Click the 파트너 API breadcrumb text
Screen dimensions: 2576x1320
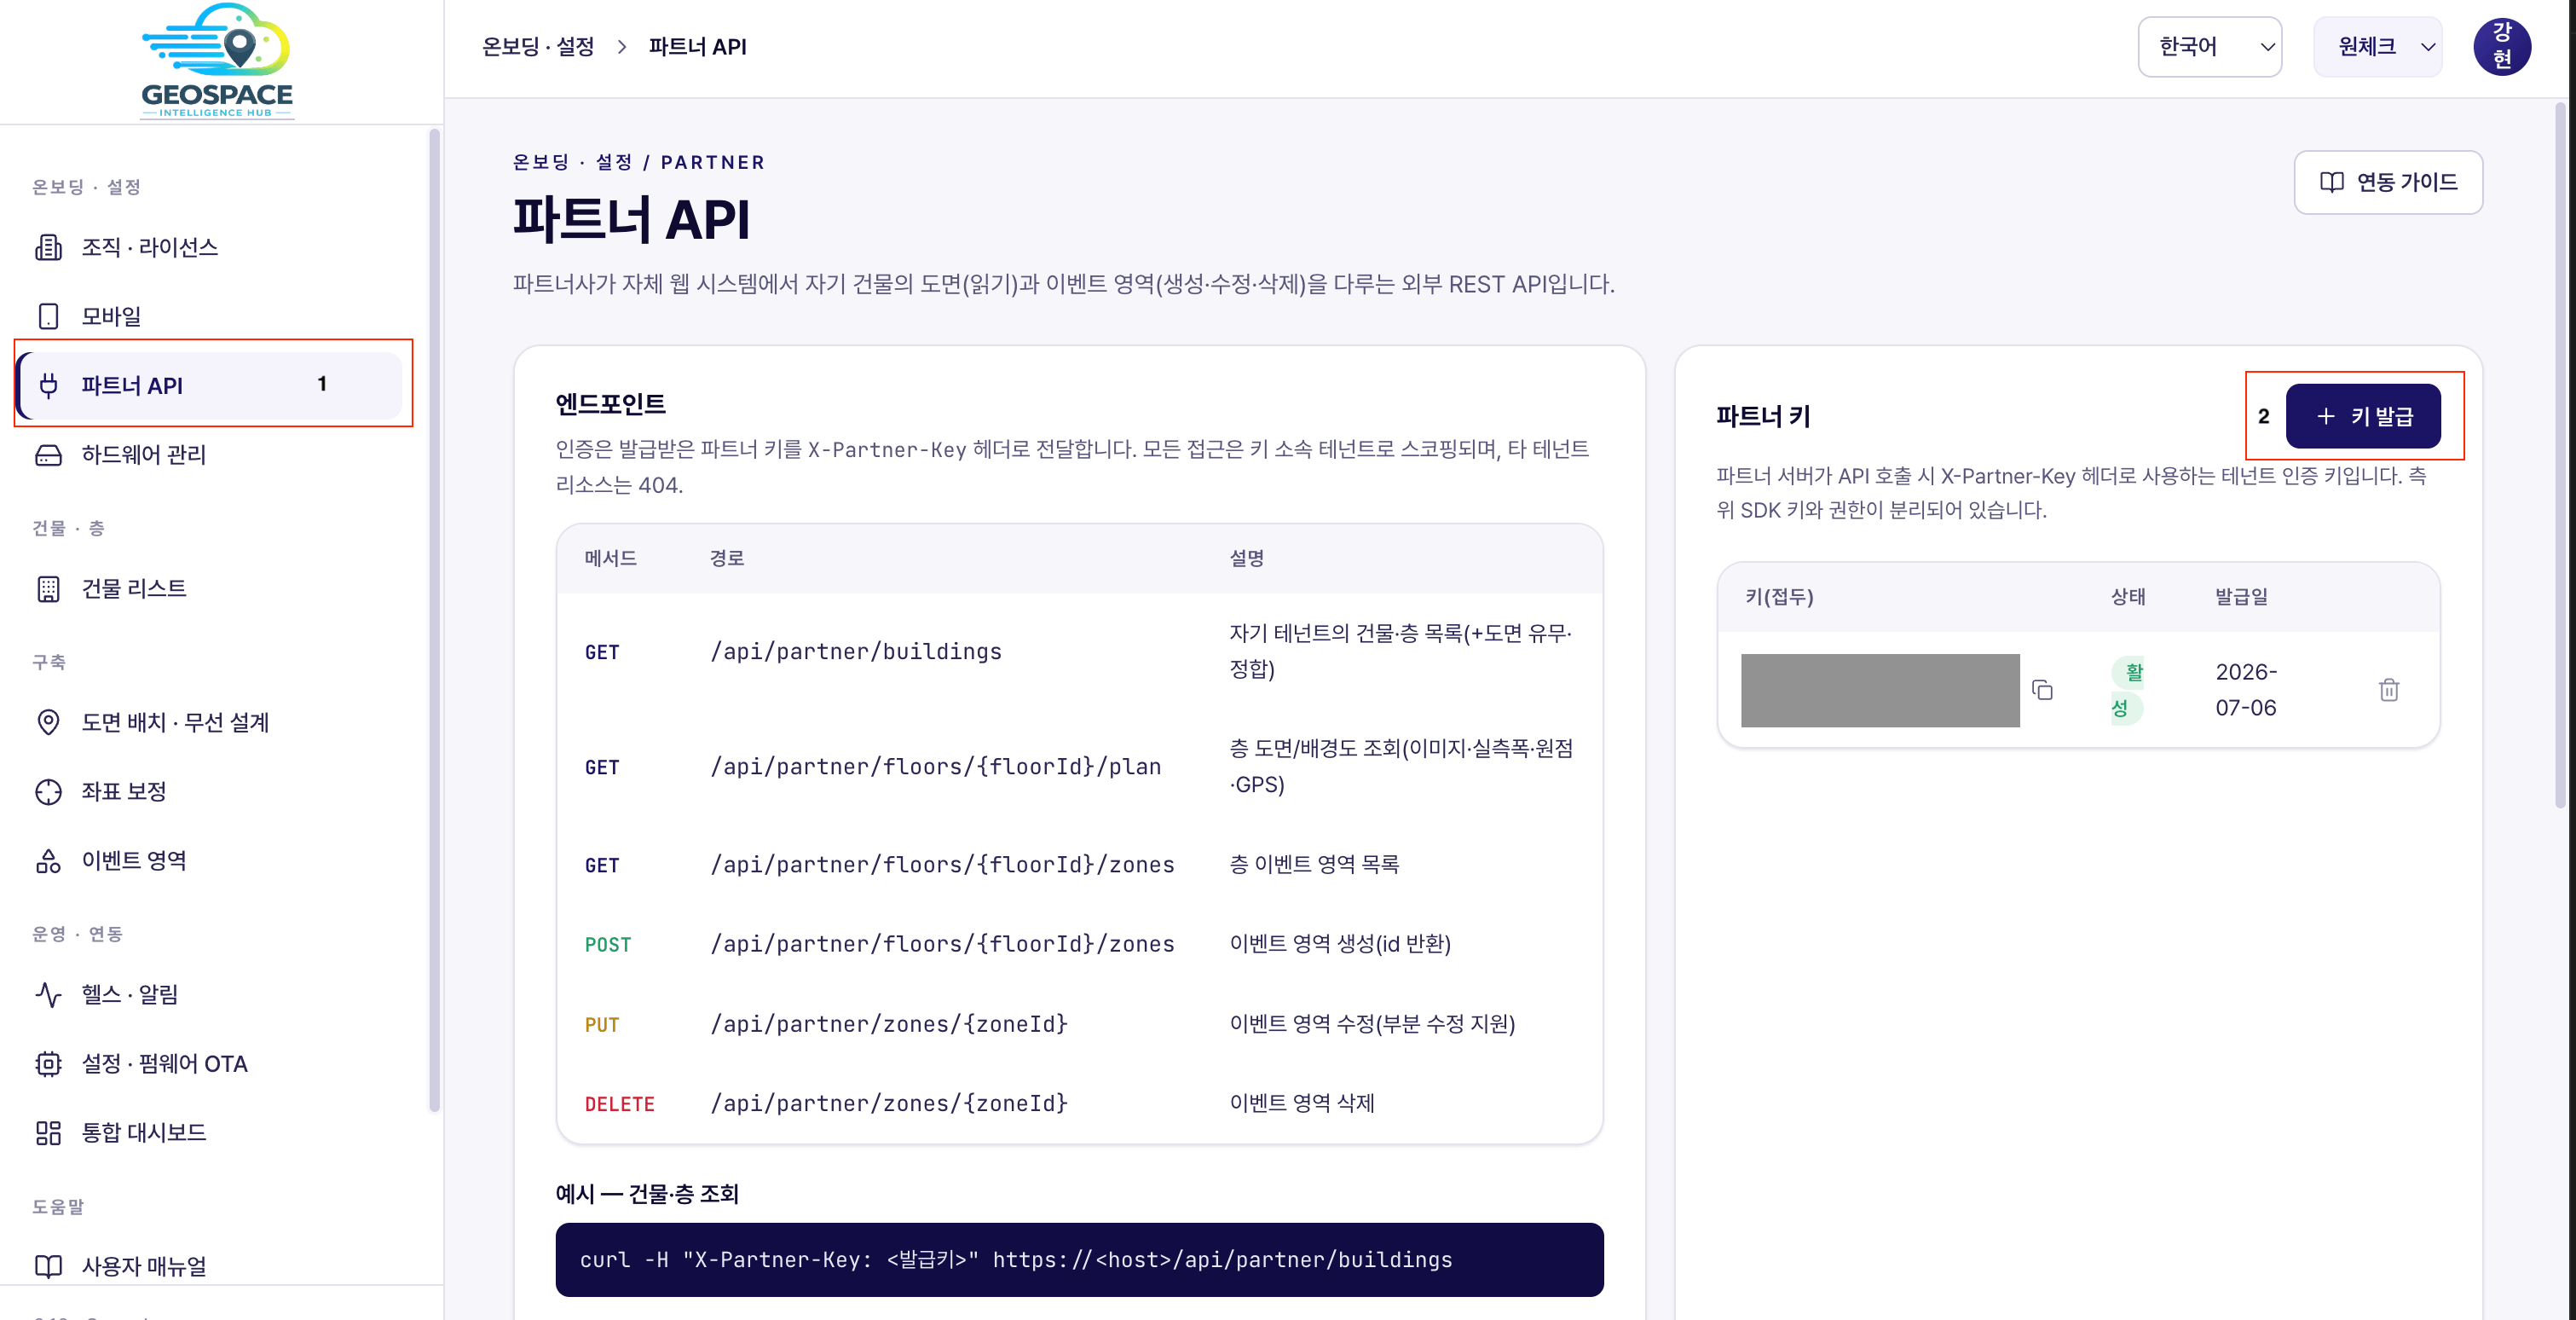pyautogui.click(x=698, y=47)
